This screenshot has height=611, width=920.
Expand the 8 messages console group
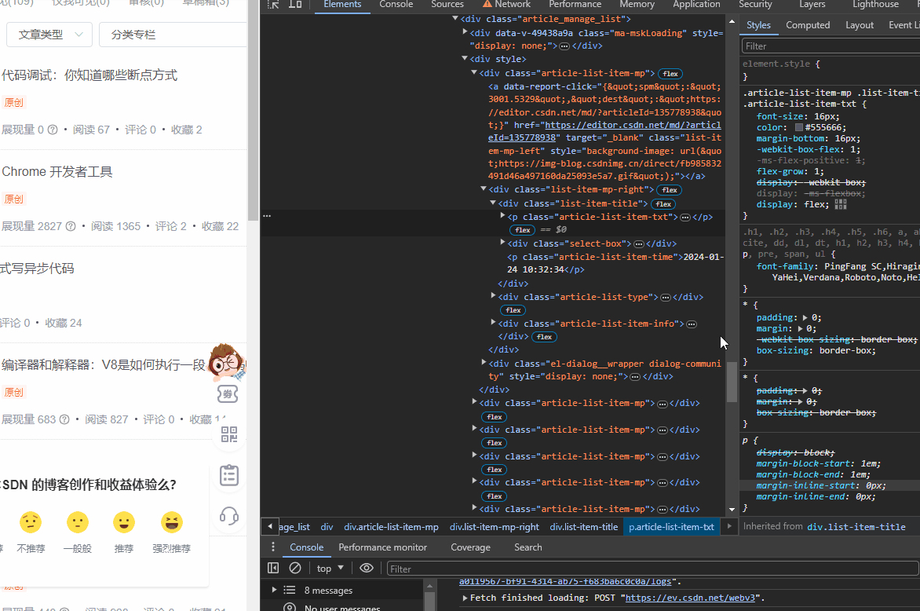click(274, 589)
